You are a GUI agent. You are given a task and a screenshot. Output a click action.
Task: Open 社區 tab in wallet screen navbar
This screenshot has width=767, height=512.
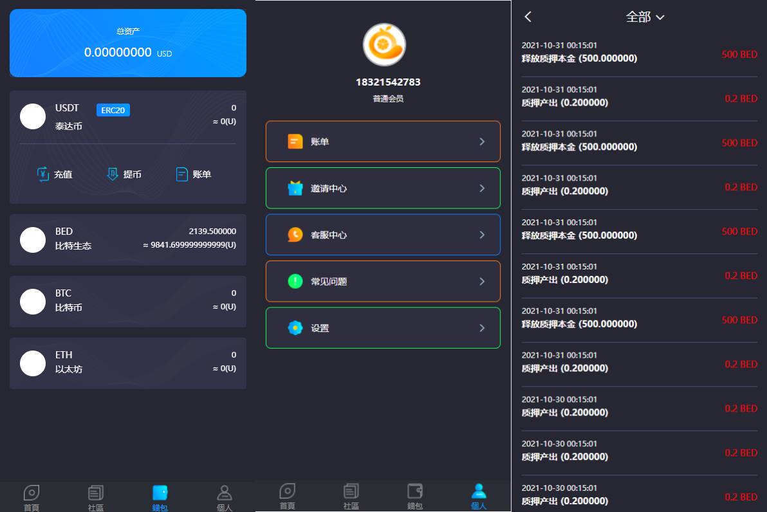coord(96,497)
